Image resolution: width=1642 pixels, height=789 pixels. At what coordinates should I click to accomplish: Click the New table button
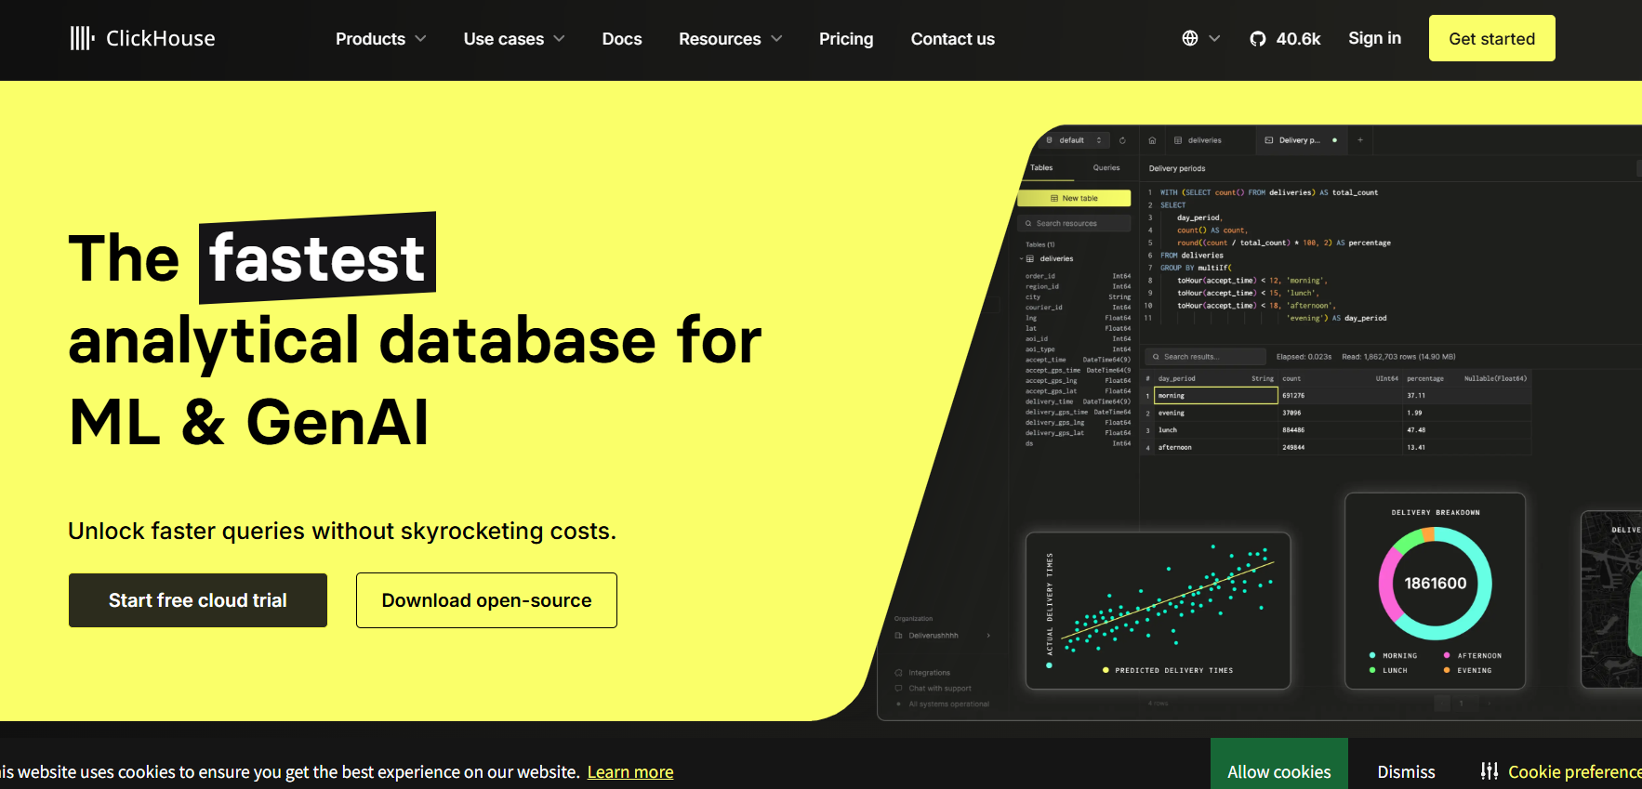click(1074, 198)
